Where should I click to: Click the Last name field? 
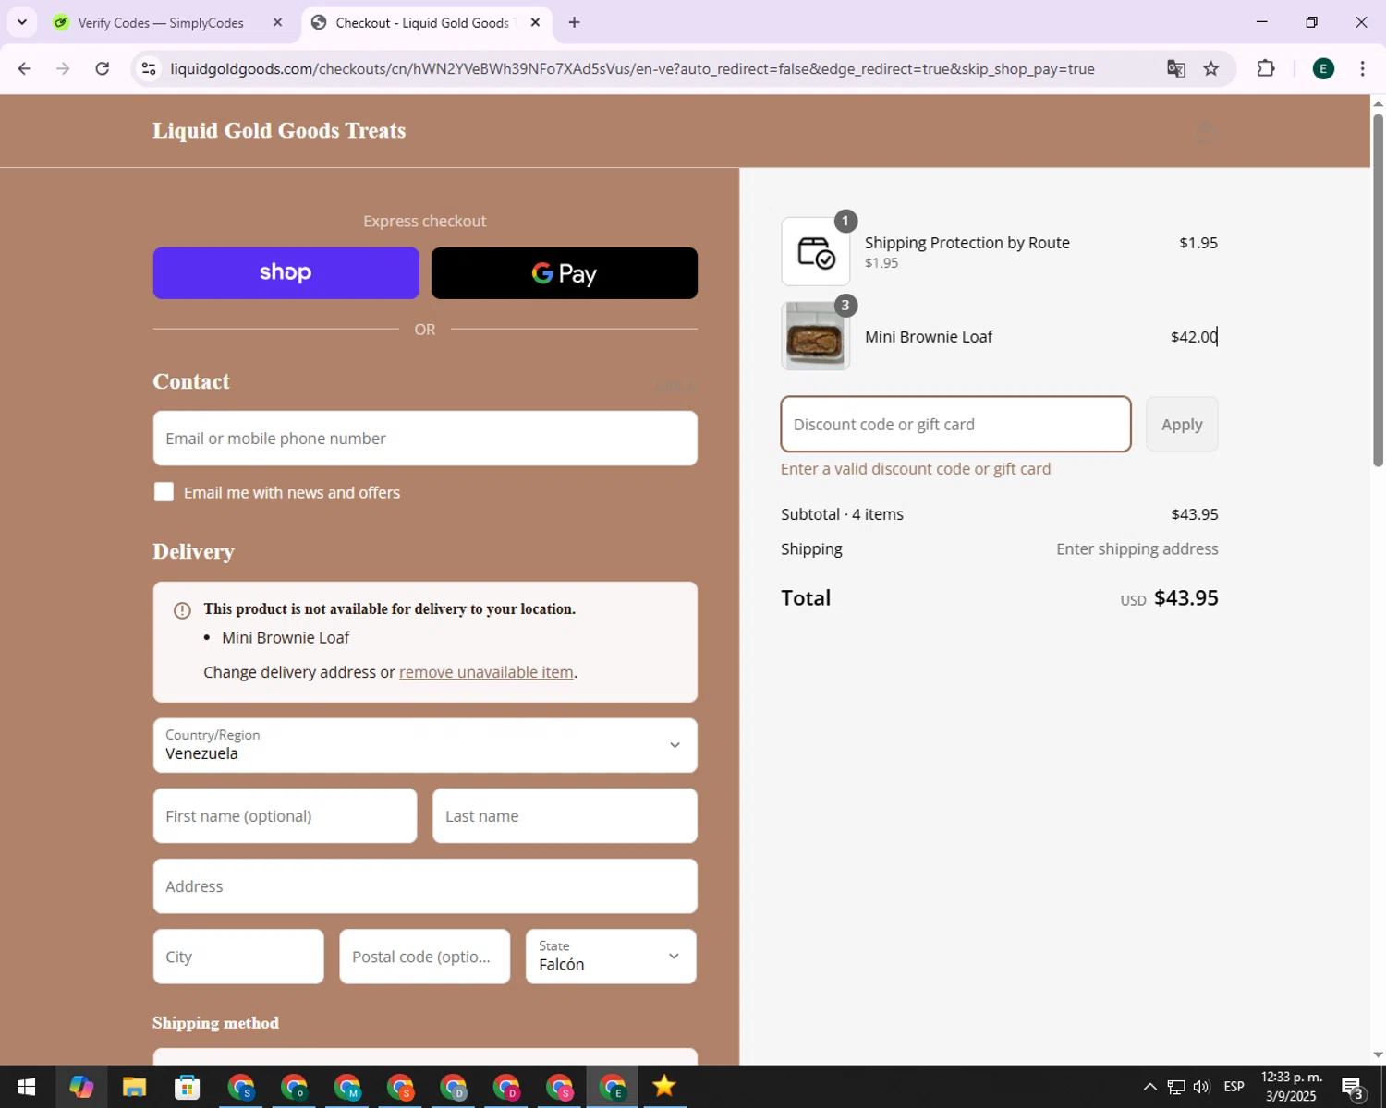565,816
